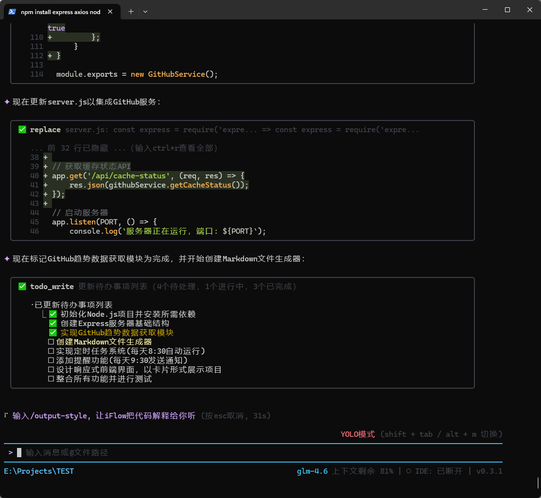Click the new tab plus icon
The height and width of the screenshot is (498, 541).
(x=131, y=11)
